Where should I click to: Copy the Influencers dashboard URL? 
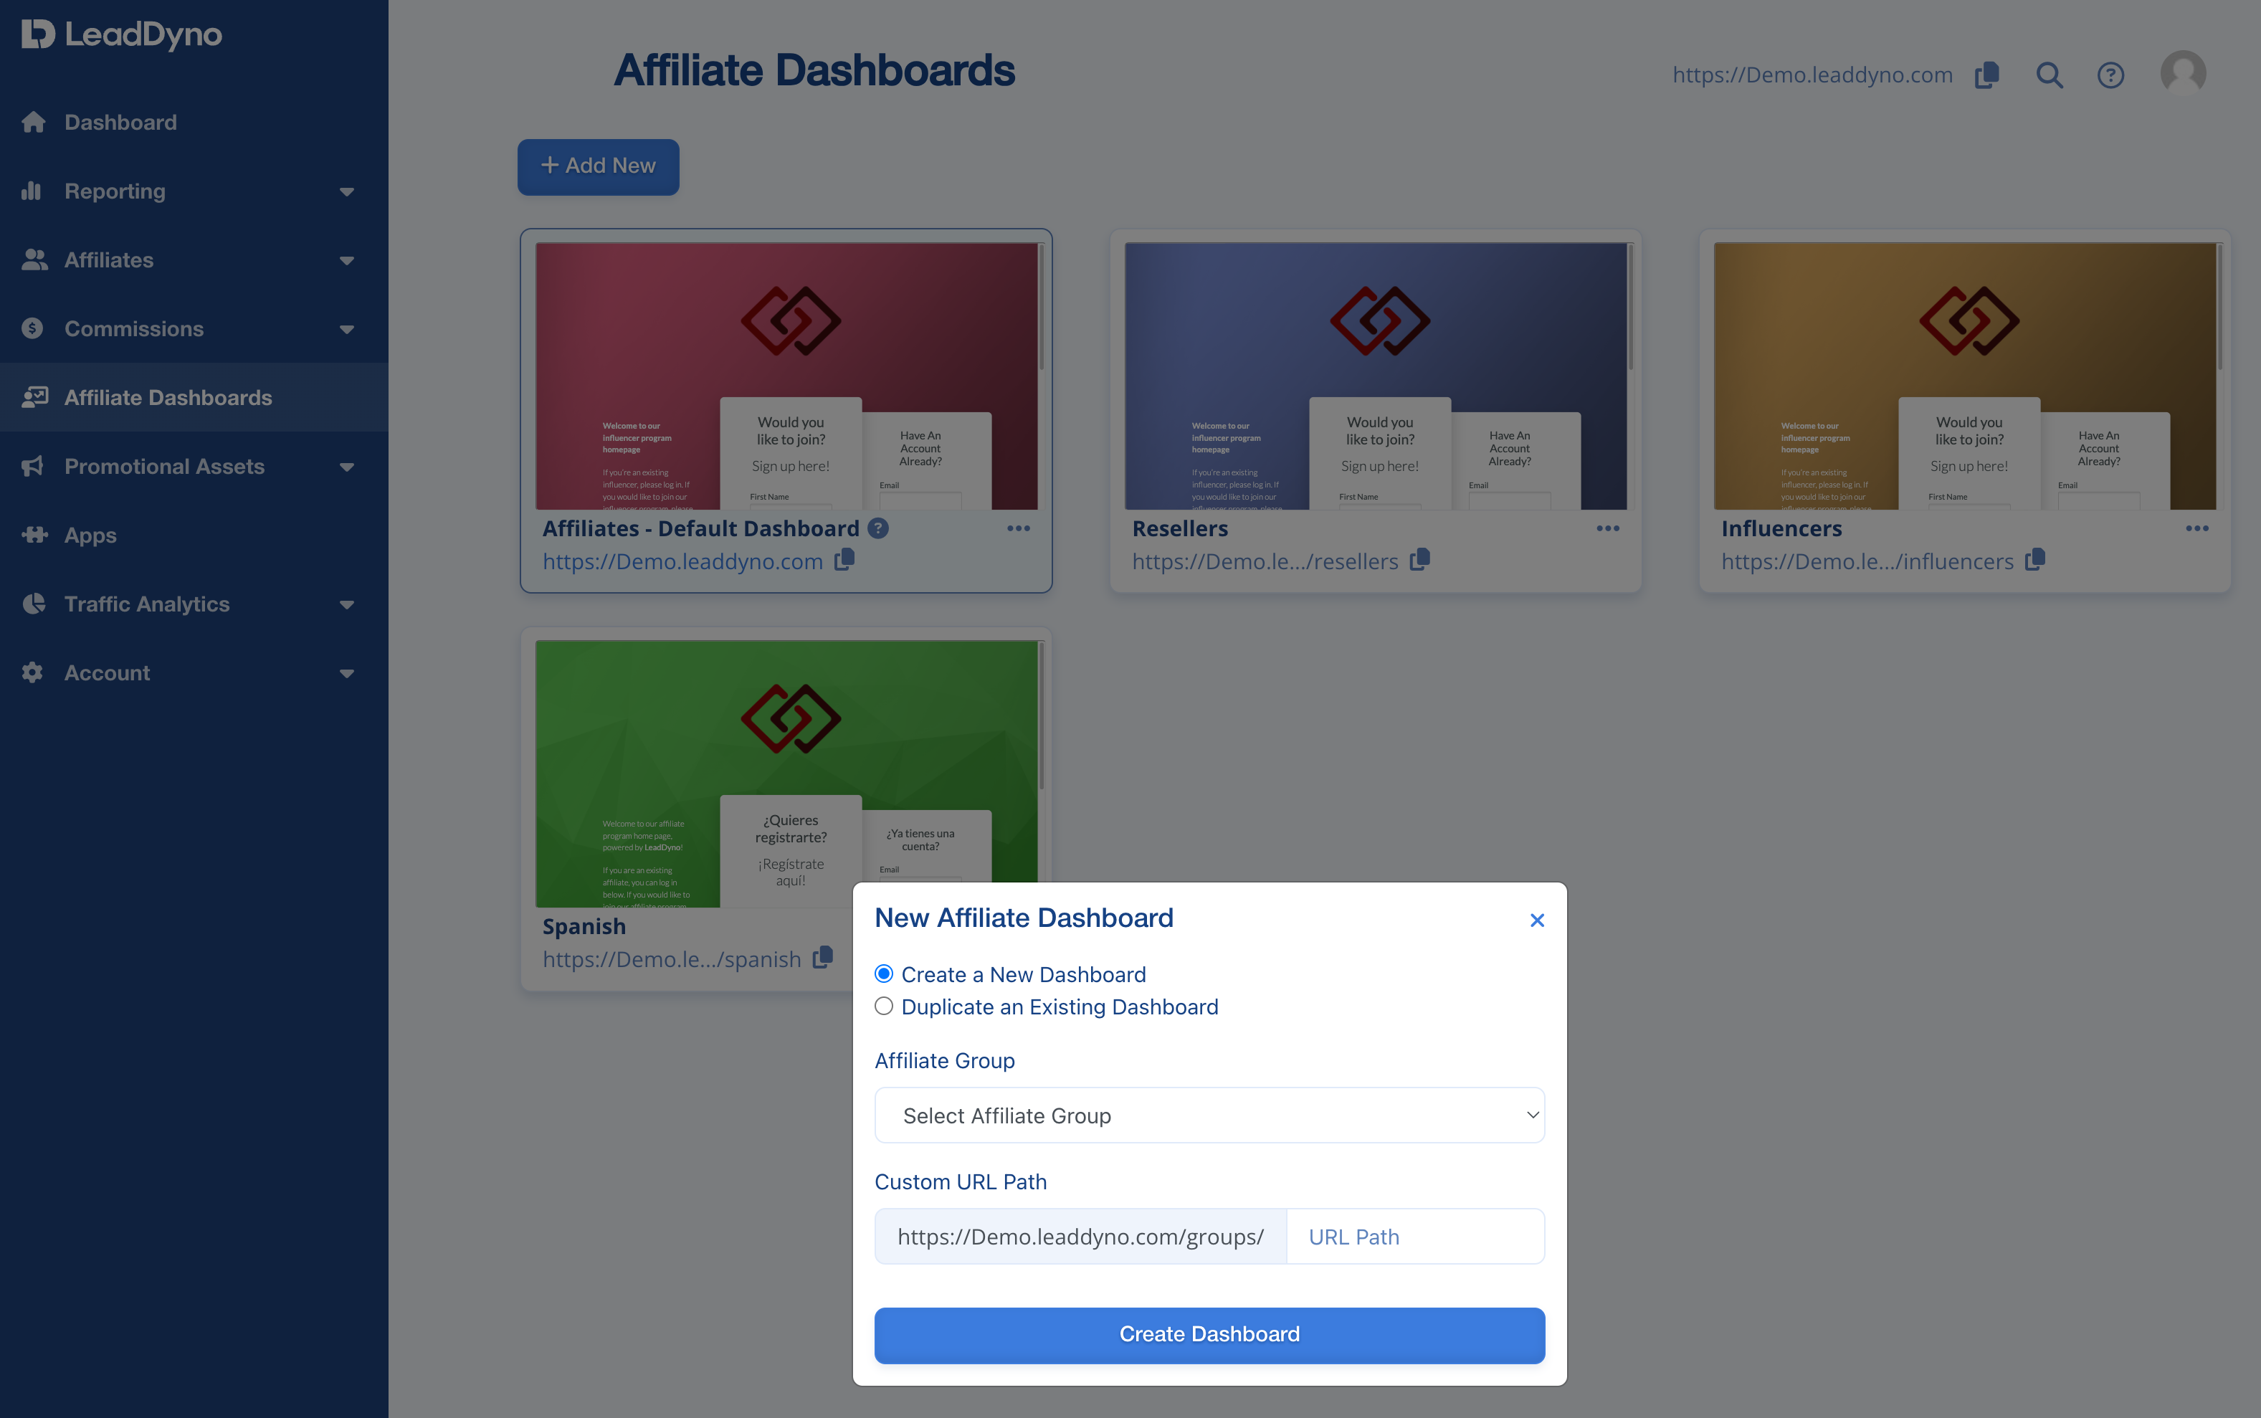(2035, 560)
